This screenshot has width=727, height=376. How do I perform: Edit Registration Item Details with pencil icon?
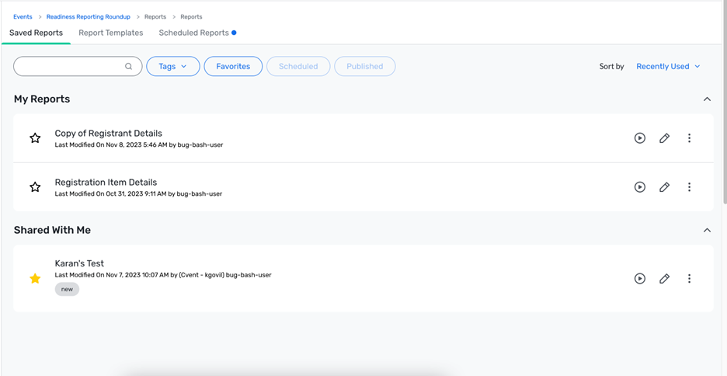pyautogui.click(x=664, y=187)
